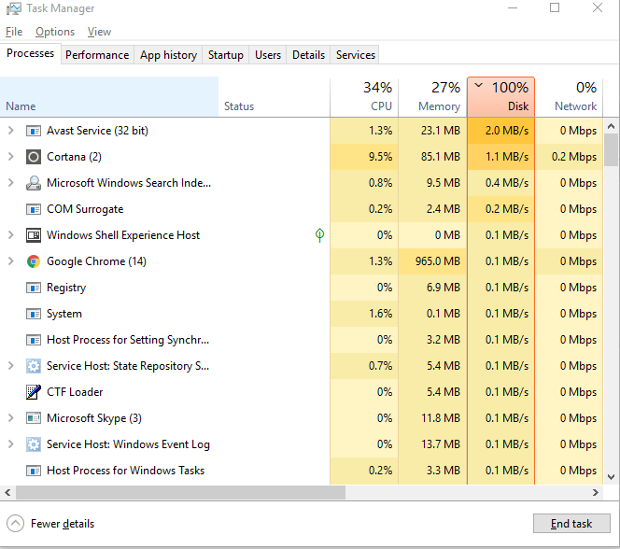The width and height of the screenshot is (620, 549).
Task: Click the Task Manager title bar icon
Action: click(14, 8)
